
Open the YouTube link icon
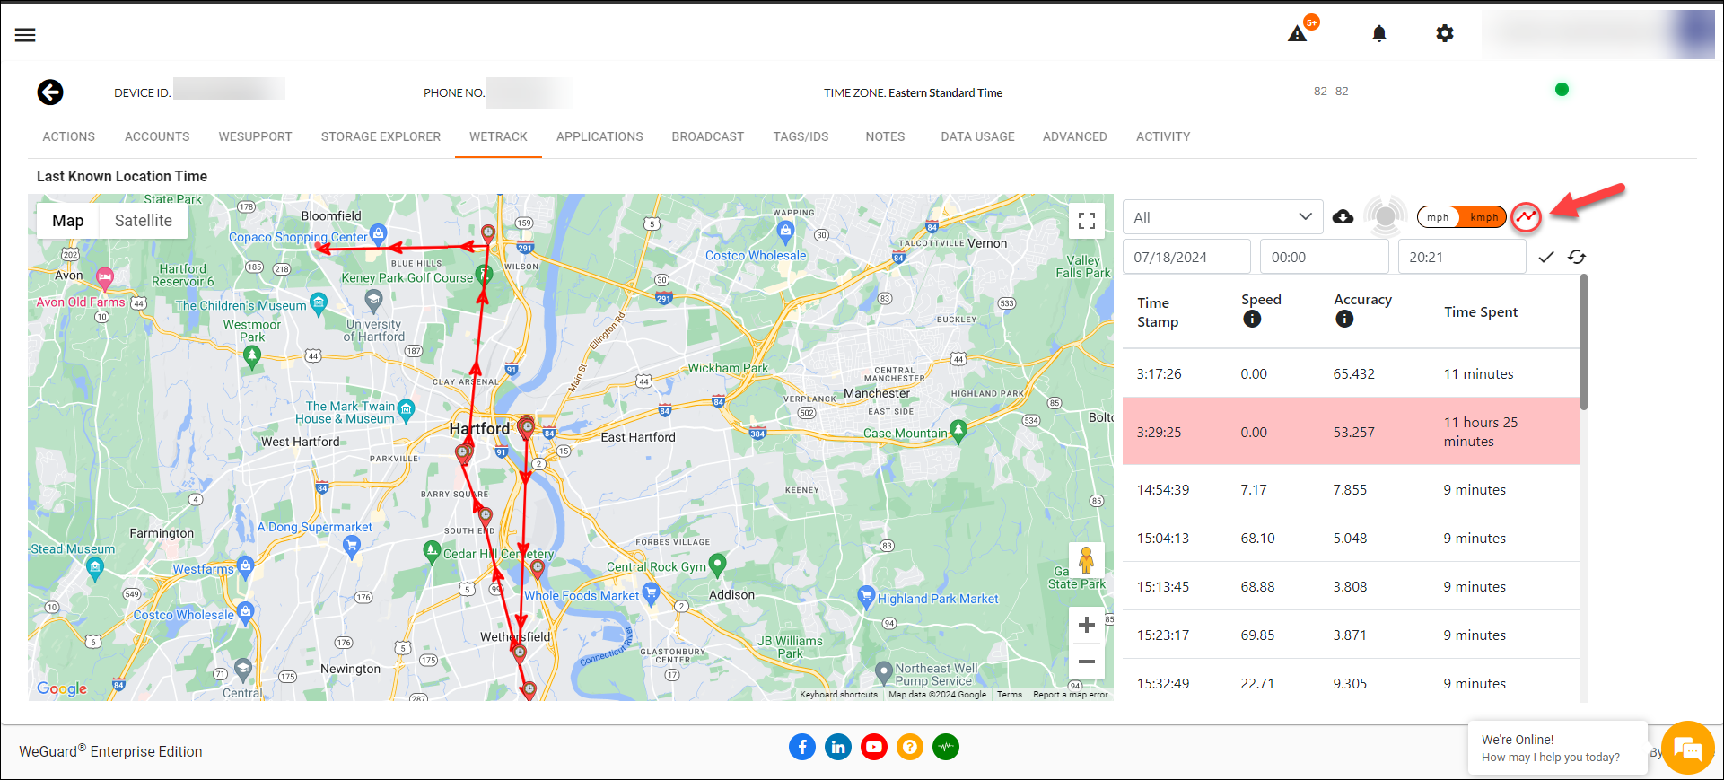click(874, 747)
